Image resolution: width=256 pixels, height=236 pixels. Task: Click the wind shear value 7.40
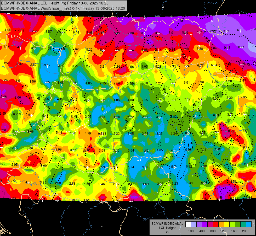(x=204, y=166)
